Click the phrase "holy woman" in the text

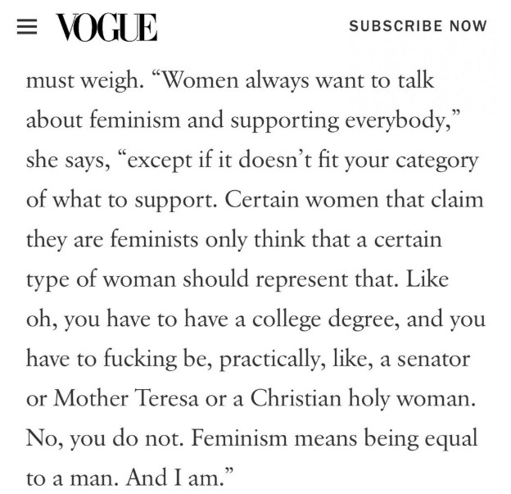click(412, 398)
